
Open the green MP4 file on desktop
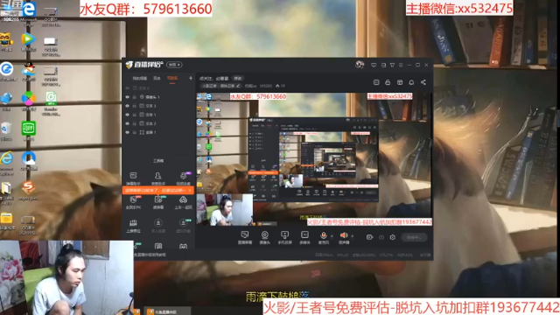(51, 103)
